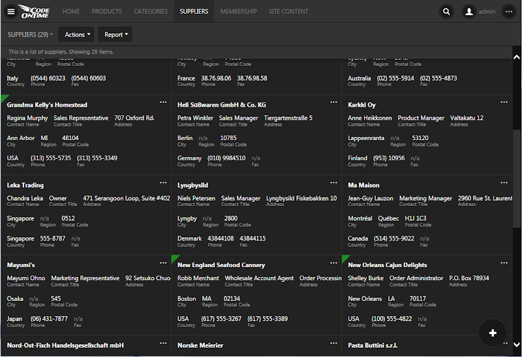Click phone number (010) 9984510
The image size is (522, 357).
226,158
